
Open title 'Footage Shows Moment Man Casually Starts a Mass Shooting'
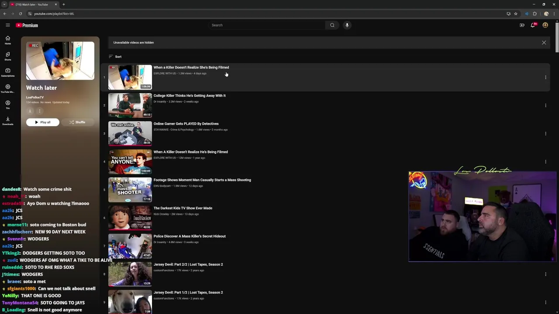point(202,180)
